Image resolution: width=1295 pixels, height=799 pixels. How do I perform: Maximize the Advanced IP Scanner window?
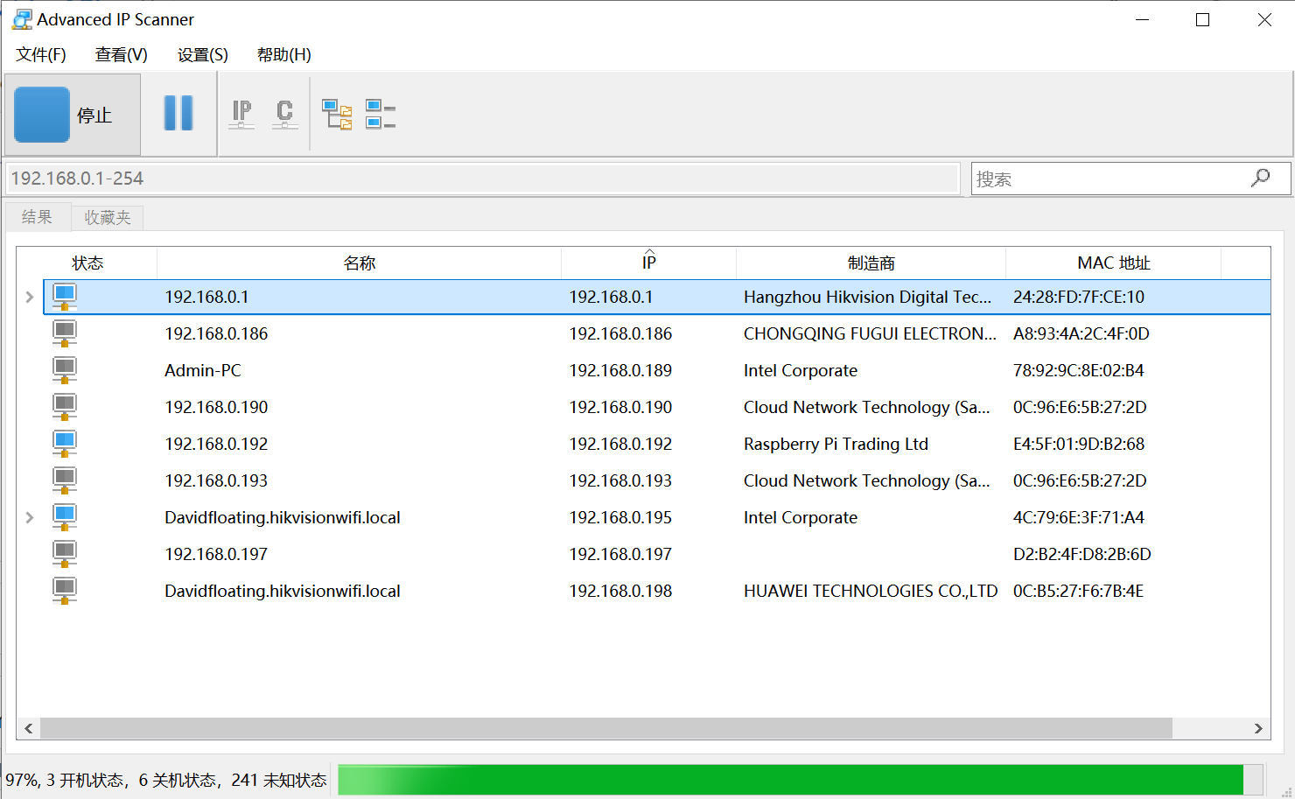click(x=1202, y=19)
